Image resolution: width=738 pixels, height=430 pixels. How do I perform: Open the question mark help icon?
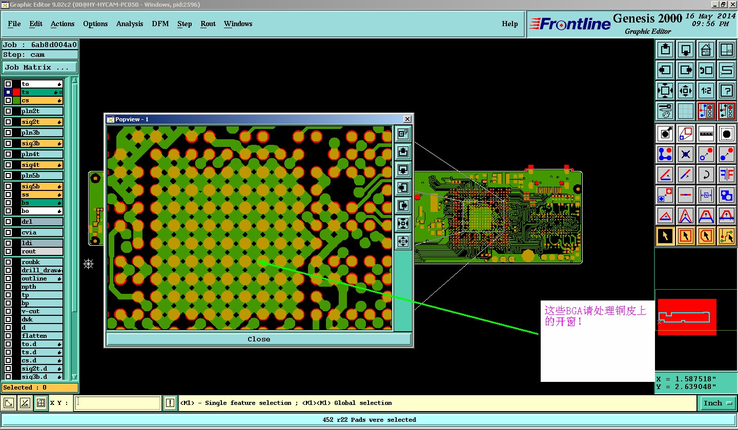click(727, 91)
